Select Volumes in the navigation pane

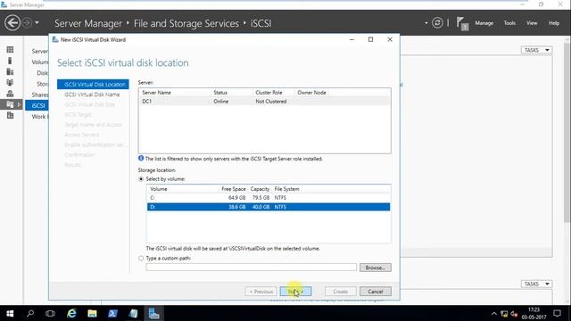39,62
